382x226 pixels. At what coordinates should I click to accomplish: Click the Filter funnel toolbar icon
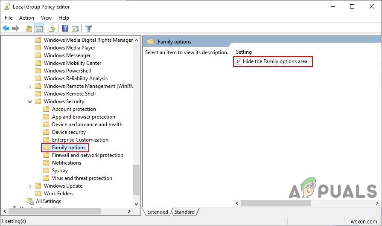pyautogui.click(x=88, y=29)
